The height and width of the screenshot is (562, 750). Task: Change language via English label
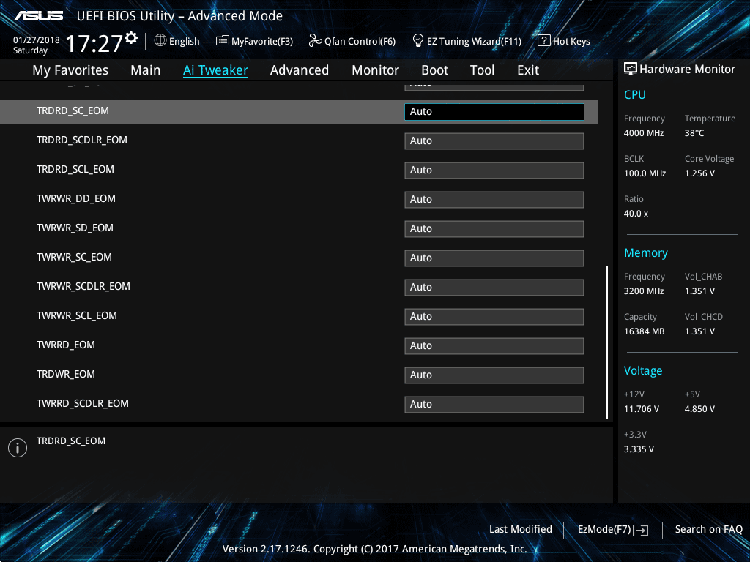click(x=184, y=42)
